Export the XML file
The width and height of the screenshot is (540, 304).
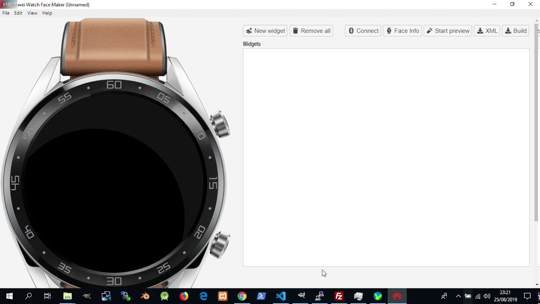487,31
